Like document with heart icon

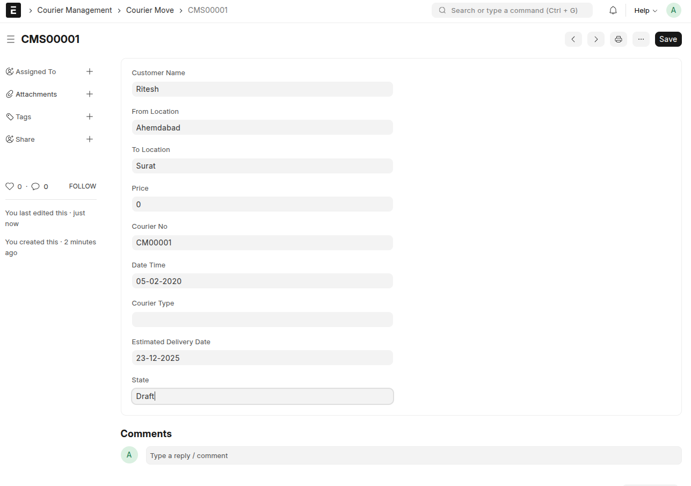tap(10, 186)
